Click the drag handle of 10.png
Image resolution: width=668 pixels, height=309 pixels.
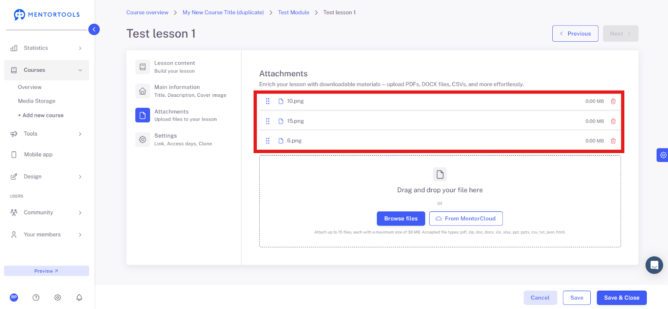pyautogui.click(x=268, y=101)
